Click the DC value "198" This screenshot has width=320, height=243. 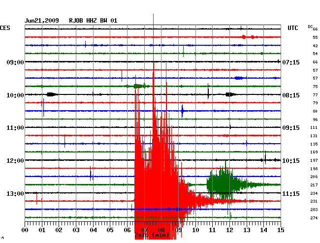tap(314, 169)
